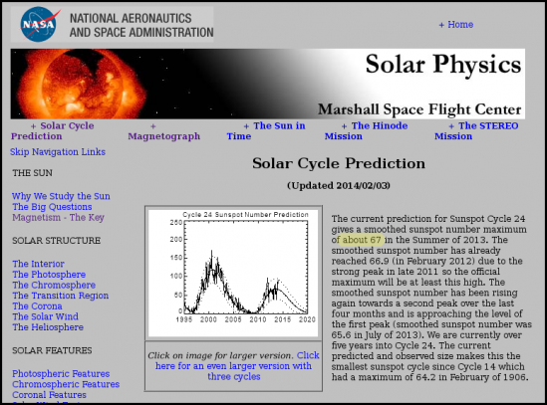This screenshot has height=405, width=547.
Task: Go to The Interior page
Action: [x=39, y=264]
